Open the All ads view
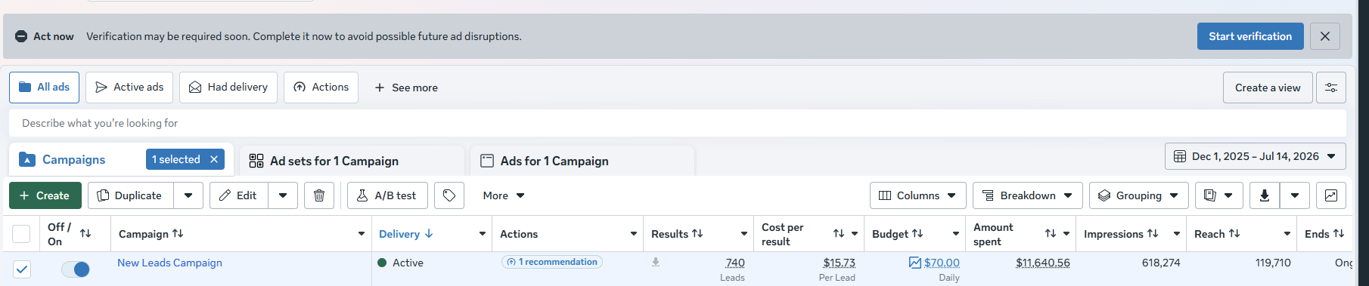Image resolution: width=1369 pixels, height=286 pixels. pyautogui.click(x=44, y=88)
